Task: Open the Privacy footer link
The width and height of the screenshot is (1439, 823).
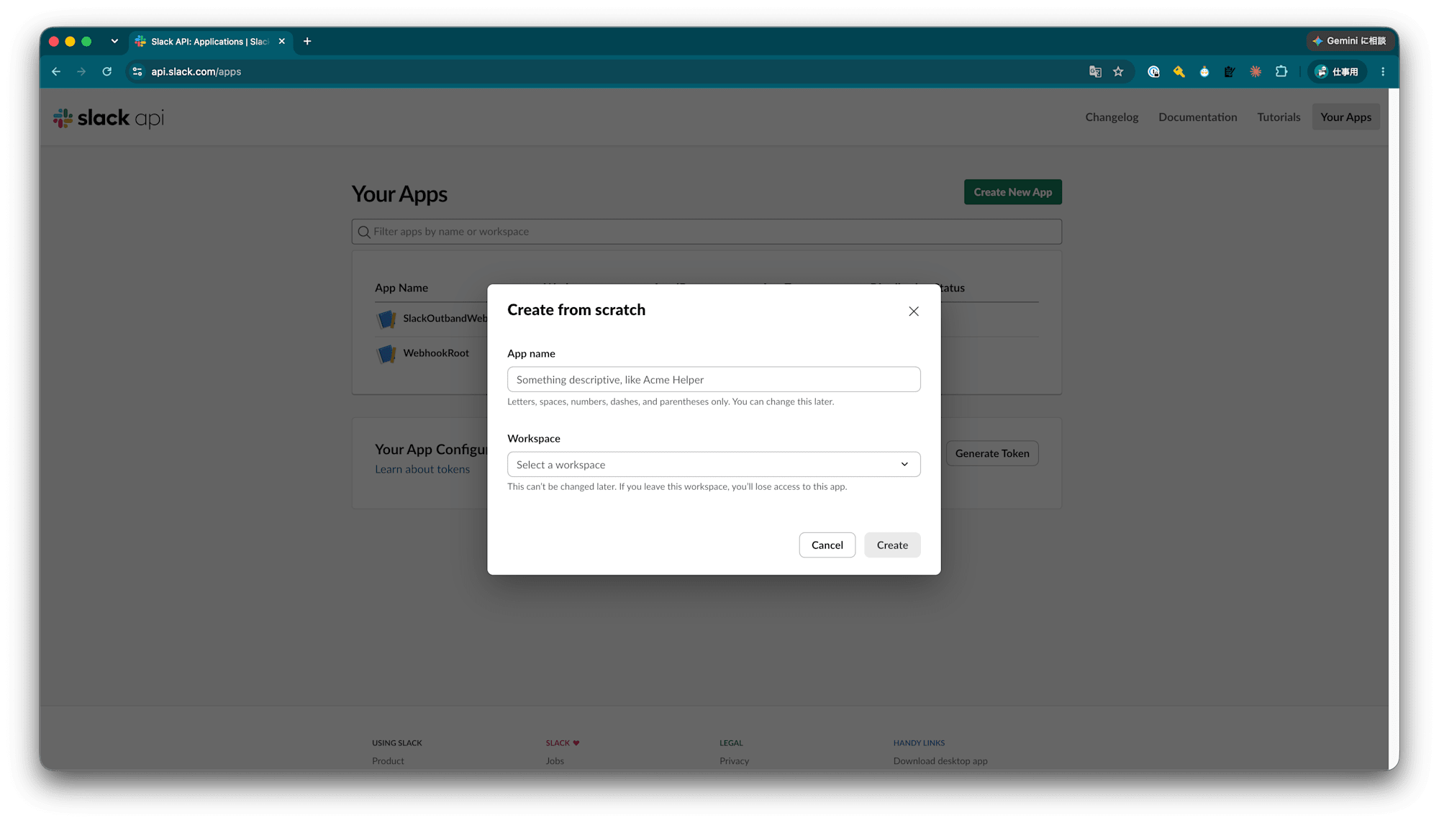Action: (734, 761)
